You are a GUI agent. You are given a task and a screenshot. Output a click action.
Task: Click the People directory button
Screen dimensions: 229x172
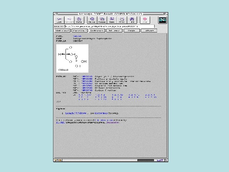pyautogui.click(x=131, y=31)
